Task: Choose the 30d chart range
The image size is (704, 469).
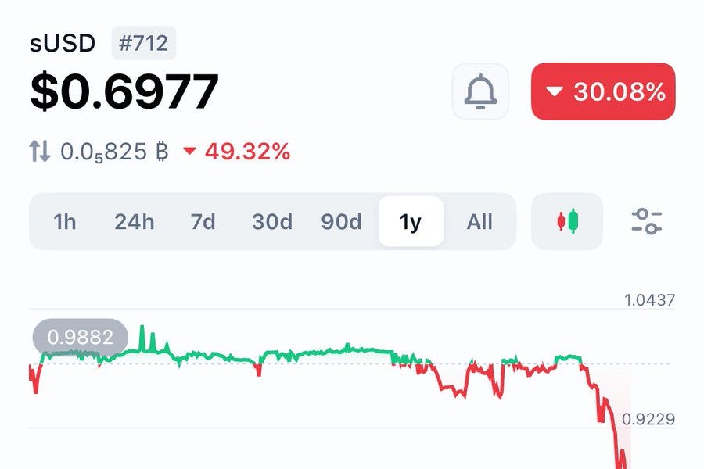Action: [x=272, y=222]
